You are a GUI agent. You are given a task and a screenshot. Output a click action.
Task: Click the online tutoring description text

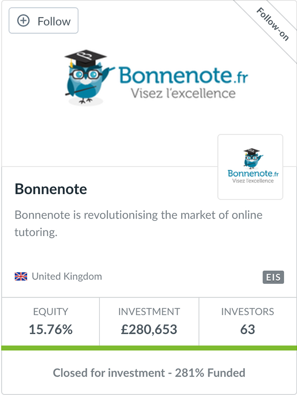pyautogui.click(x=138, y=224)
